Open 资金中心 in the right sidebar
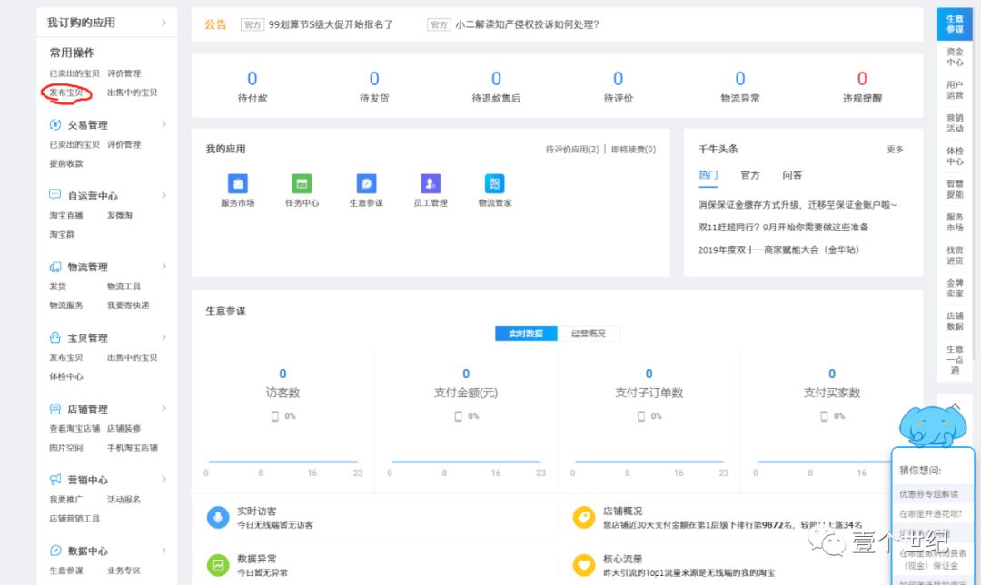The width and height of the screenshot is (981, 585). pyautogui.click(x=955, y=57)
